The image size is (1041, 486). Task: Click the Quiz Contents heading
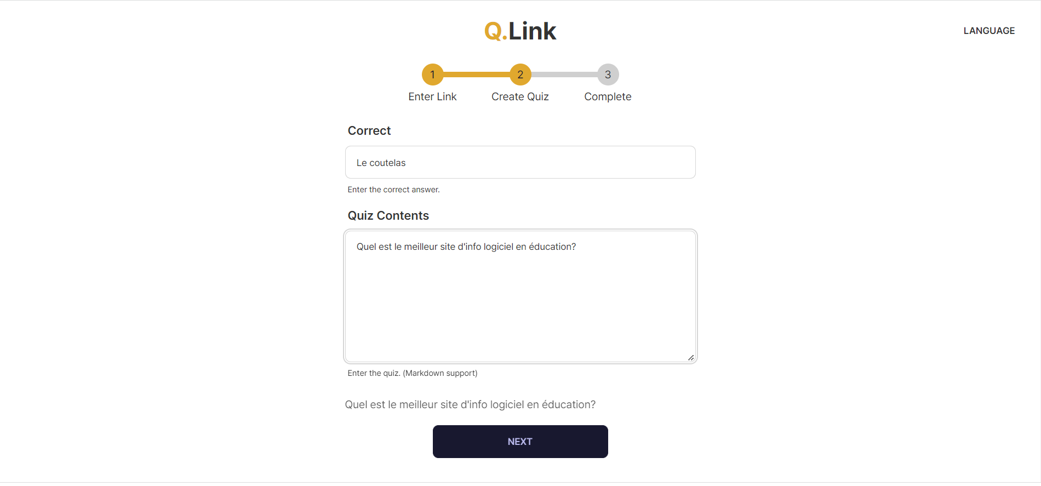pos(388,215)
